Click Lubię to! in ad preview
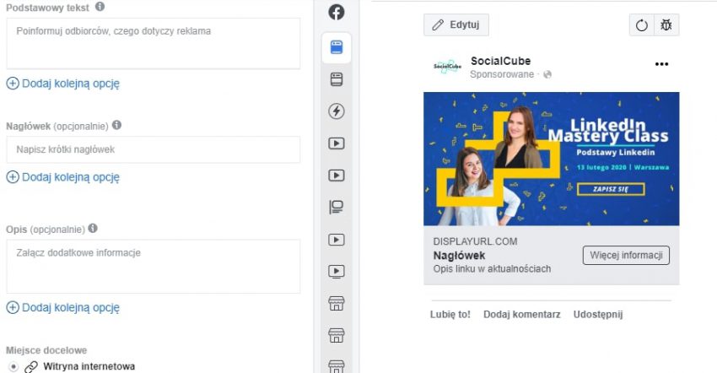This screenshot has height=373, width=717. pyautogui.click(x=450, y=315)
